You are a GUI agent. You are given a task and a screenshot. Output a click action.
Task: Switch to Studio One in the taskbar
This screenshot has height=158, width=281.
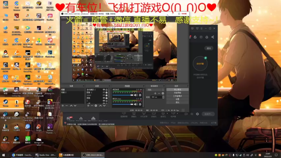(46, 155)
